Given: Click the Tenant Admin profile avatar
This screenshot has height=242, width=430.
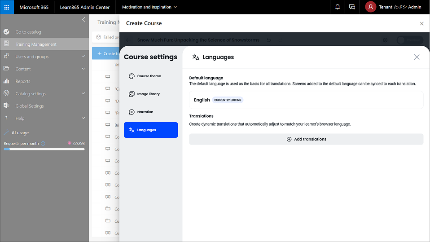Looking at the screenshot, I should pos(370,7).
